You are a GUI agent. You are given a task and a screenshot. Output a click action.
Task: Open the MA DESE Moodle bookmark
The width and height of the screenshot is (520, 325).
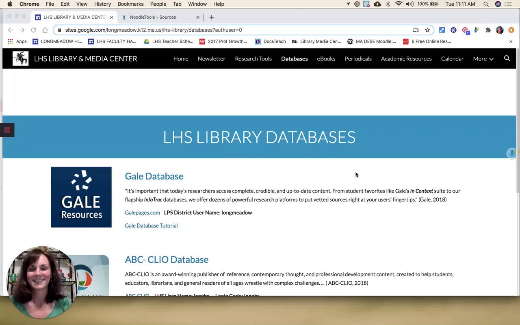(x=372, y=41)
